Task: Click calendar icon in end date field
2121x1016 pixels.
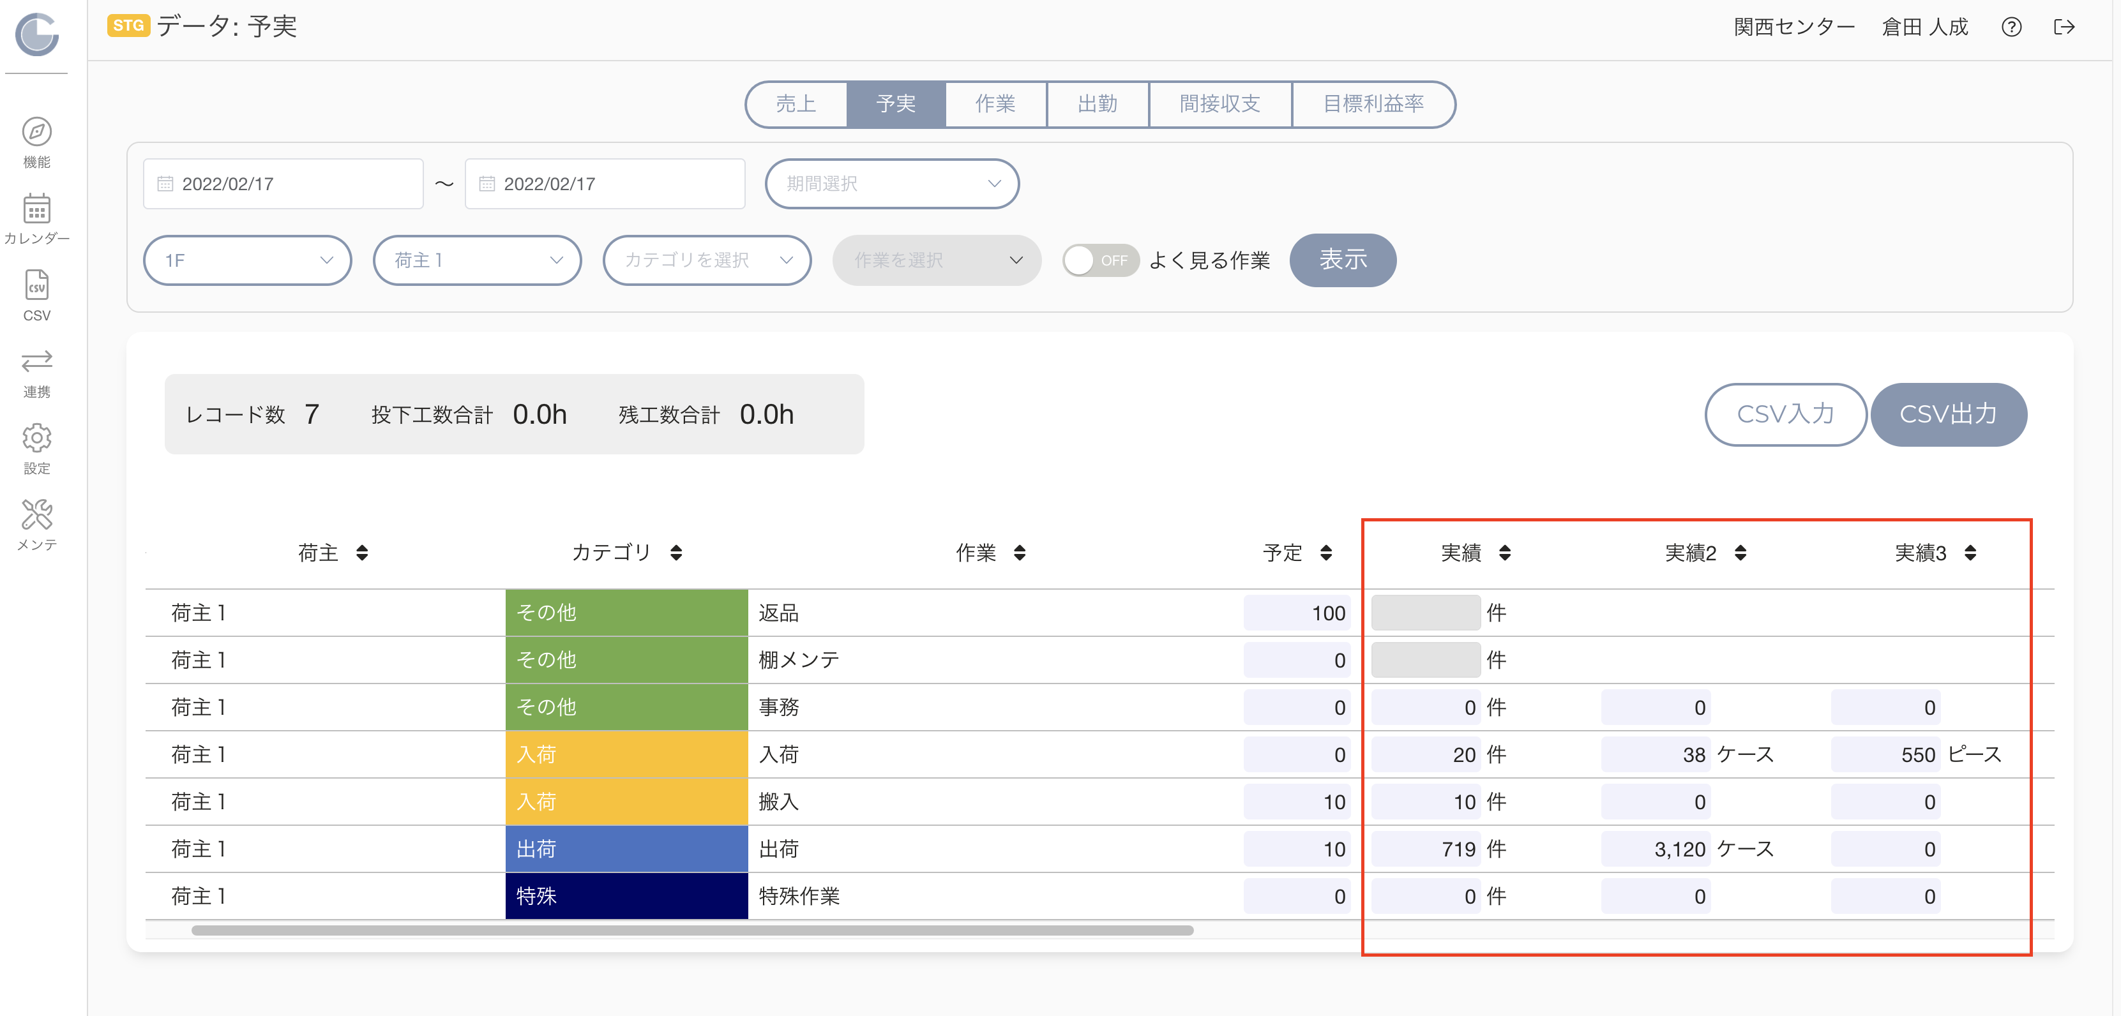Action: tap(487, 184)
